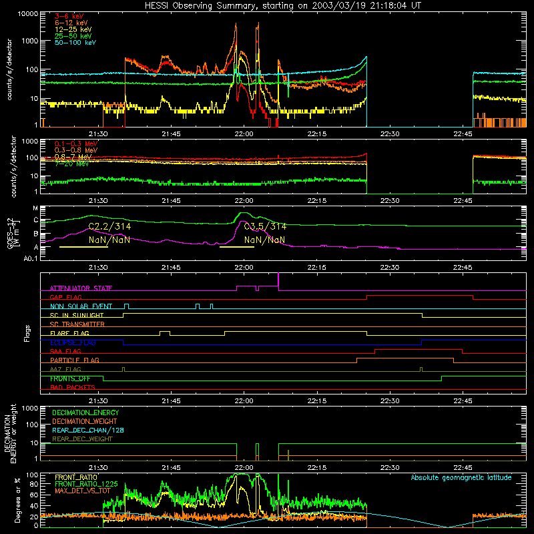This screenshot has height=534, width=534.
Task: Click the 21:30 tick beneath the GOES panel
Action: [98, 268]
